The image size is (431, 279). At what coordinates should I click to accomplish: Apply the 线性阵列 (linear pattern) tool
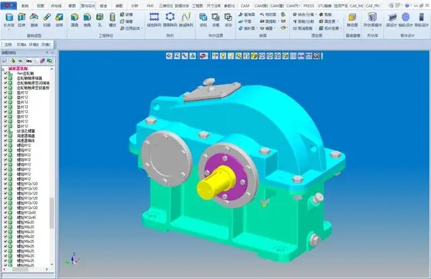154,20
